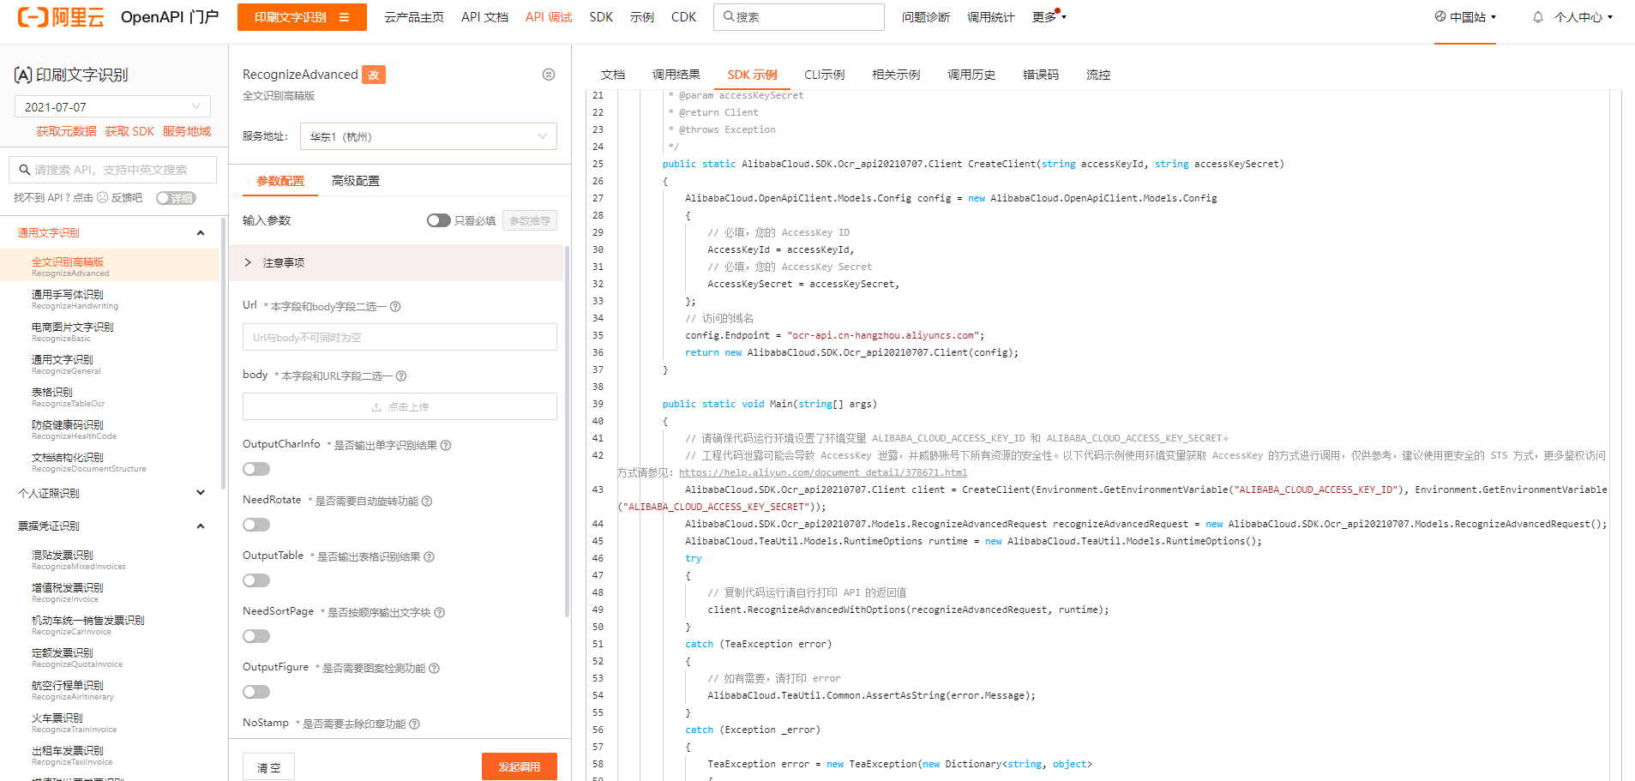Open help icon for OutputFigure

click(x=435, y=669)
